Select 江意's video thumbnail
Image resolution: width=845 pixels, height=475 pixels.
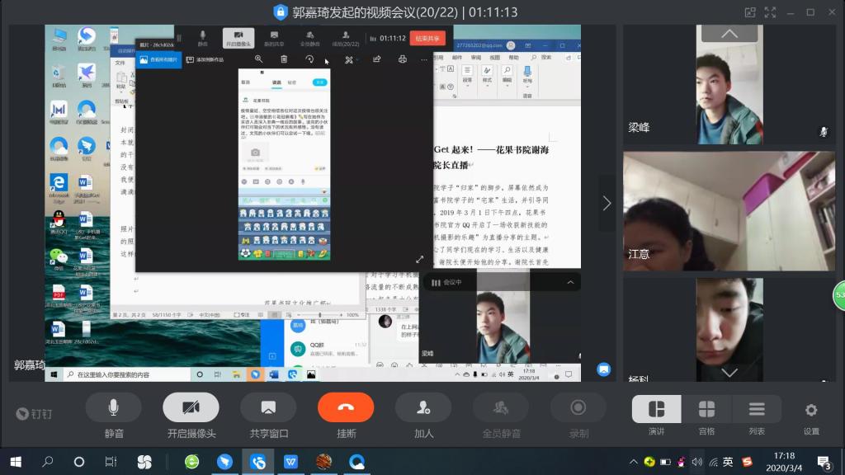coord(706,210)
